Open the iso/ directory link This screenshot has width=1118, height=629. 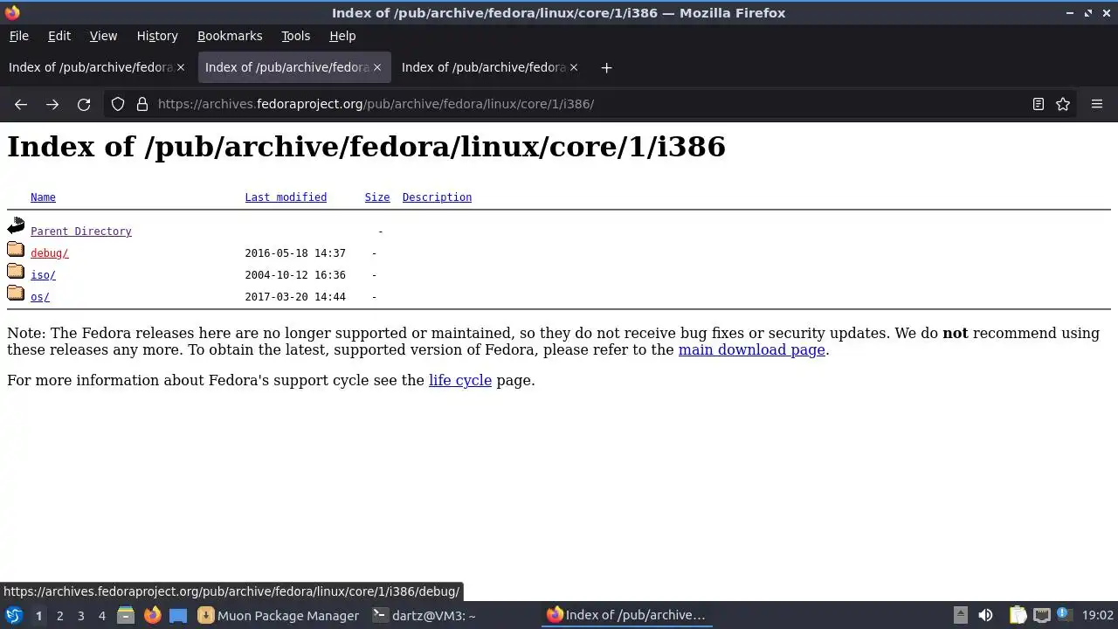43,275
